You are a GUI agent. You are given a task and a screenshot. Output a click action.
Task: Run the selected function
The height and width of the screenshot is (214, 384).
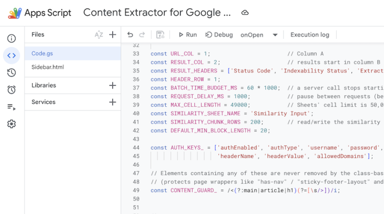pyautogui.click(x=188, y=35)
